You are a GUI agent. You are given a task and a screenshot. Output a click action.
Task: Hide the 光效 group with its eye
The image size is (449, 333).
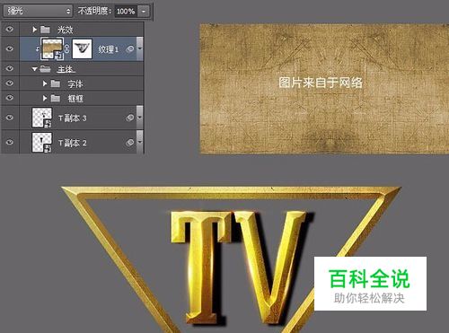(10, 29)
